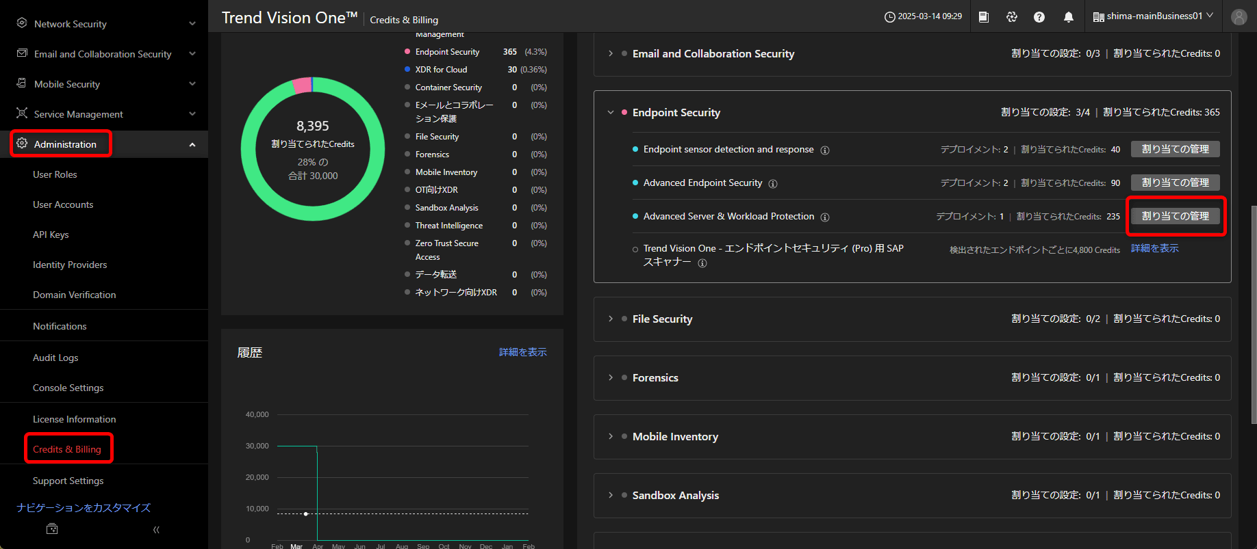Expand the Mobile Security menu chevron
Screen dimensions: 1257x549
click(x=192, y=84)
